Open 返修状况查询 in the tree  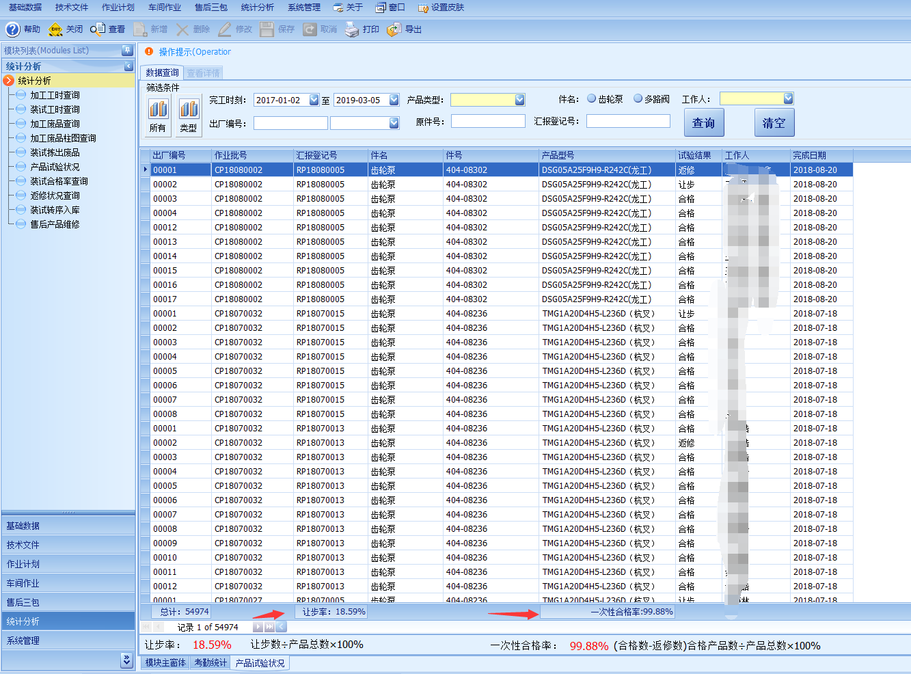(55, 196)
